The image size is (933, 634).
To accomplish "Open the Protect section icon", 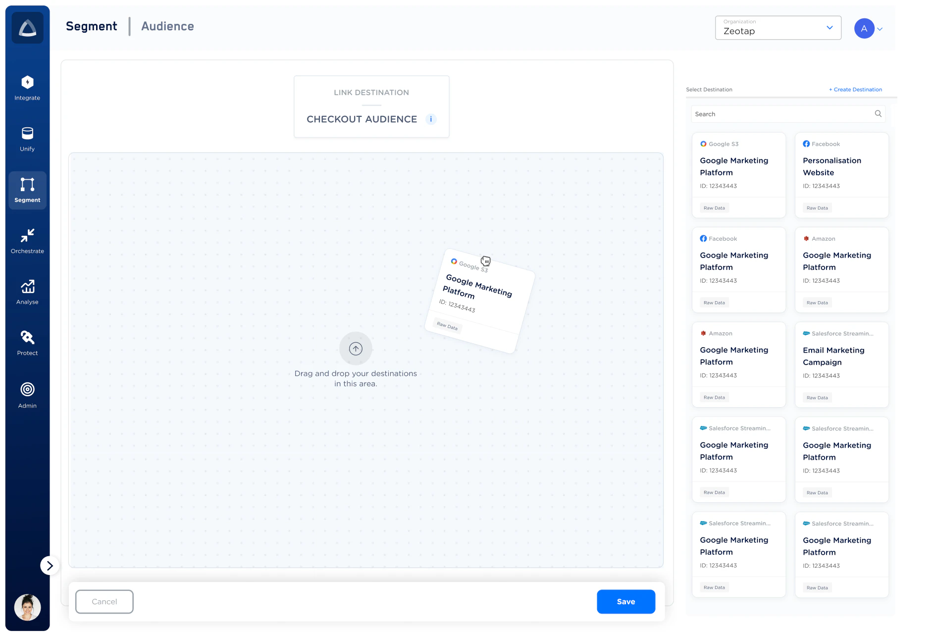I will (27, 337).
